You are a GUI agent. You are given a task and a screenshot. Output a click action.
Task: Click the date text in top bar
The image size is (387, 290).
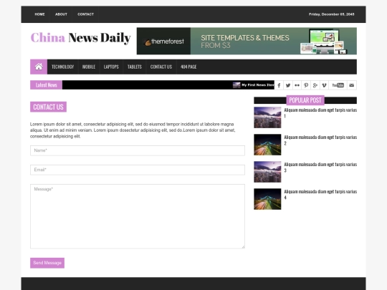click(332, 14)
